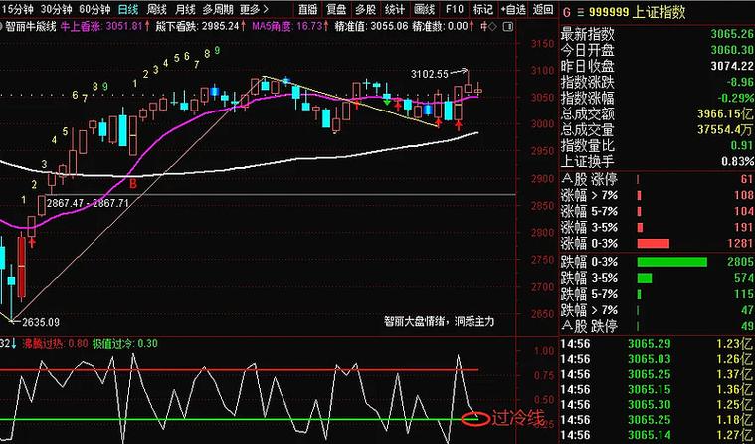Click 熊下看跌 value 2985.24
Screen dimensions: 755x444
click(x=220, y=26)
